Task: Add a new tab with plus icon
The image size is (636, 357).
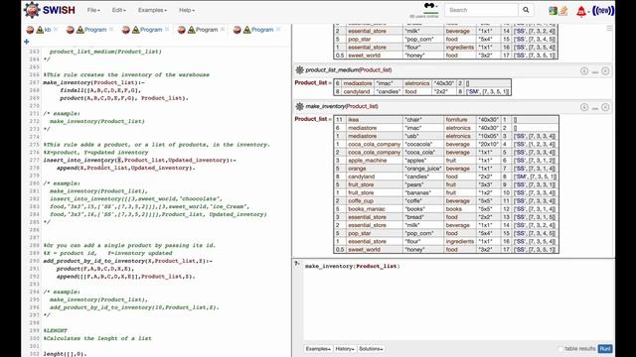Action: pyautogui.click(x=27, y=42)
